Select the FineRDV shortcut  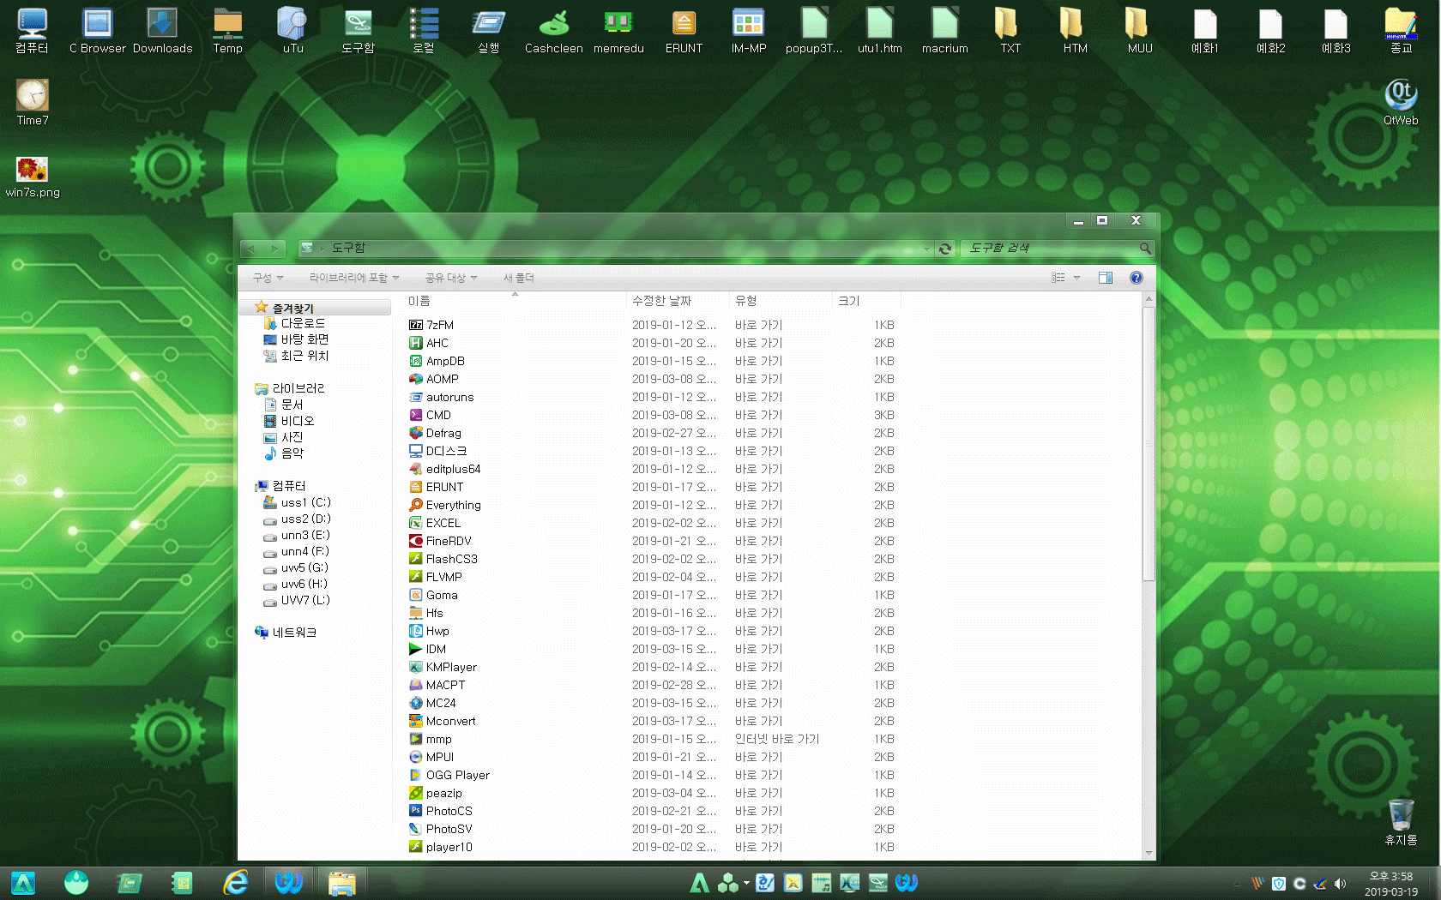pos(440,541)
